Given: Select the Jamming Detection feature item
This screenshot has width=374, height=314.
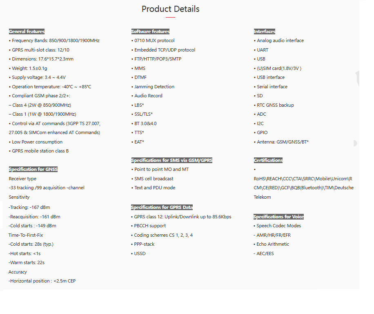Looking at the screenshot, I should point(154,87).
